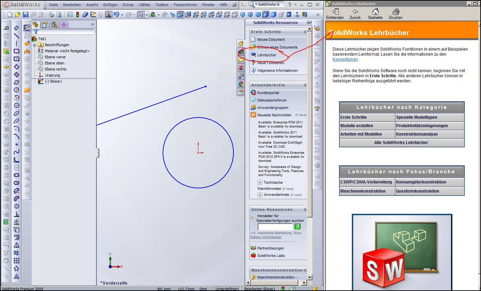Click Drucken in Lehrbücher window
The image size is (481, 291).
point(396,14)
